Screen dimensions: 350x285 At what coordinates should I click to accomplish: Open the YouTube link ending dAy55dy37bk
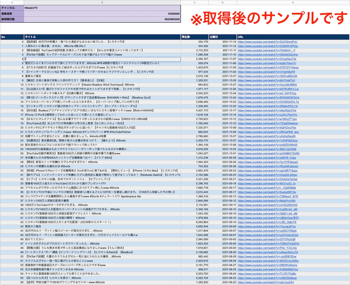[x=267, y=111]
